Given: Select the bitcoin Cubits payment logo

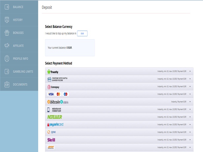Looking at the screenshot, I should pos(58,102).
